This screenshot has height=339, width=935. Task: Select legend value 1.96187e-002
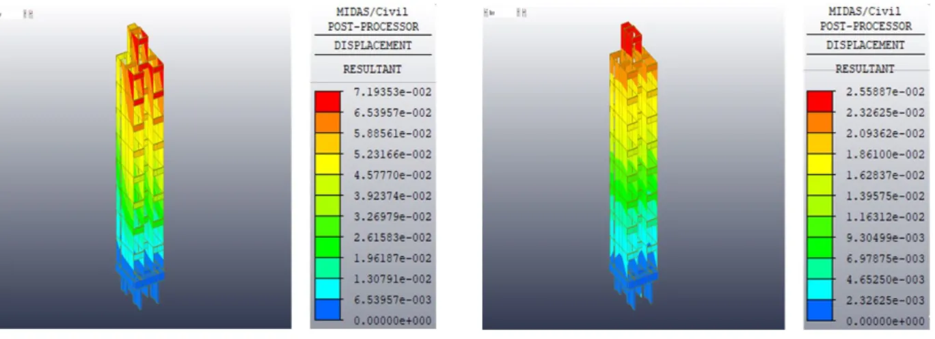pyautogui.click(x=391, y=258)
